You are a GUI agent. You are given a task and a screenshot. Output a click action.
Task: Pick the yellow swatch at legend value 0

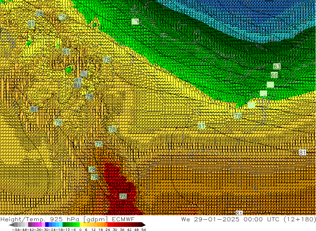pyautogui.click(x=81, y=225)
